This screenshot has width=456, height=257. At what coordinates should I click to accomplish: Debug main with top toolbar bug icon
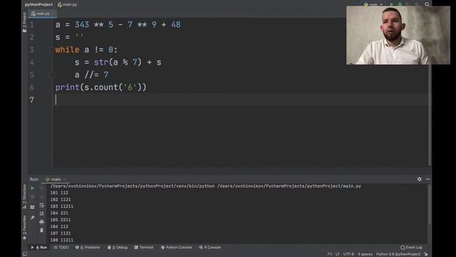click(400, 4)
